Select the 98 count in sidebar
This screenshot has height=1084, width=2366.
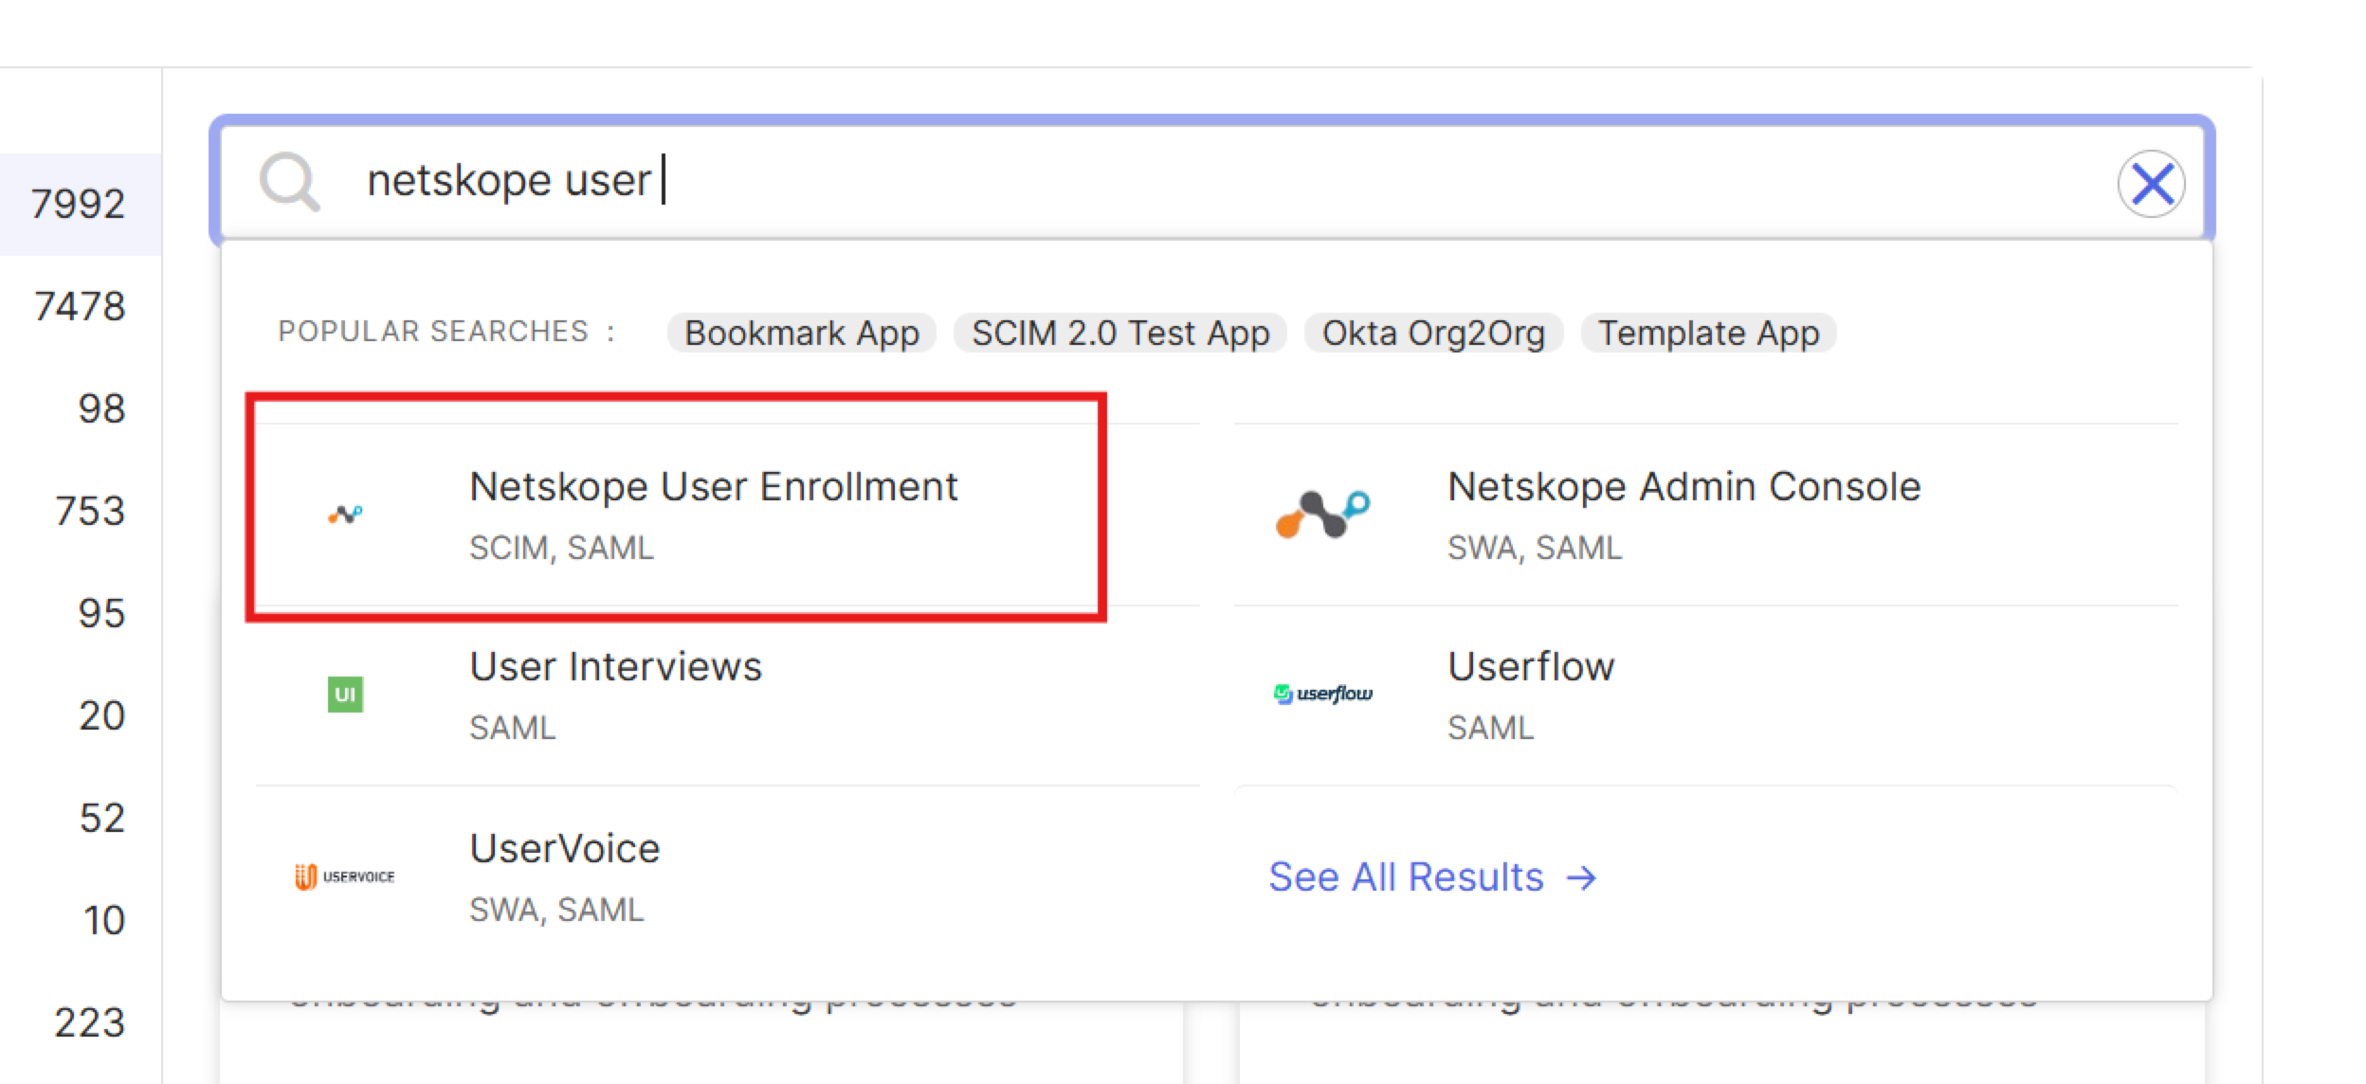tap(101, 408)
